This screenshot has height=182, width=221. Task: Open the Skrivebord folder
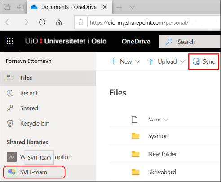(162, 172)
